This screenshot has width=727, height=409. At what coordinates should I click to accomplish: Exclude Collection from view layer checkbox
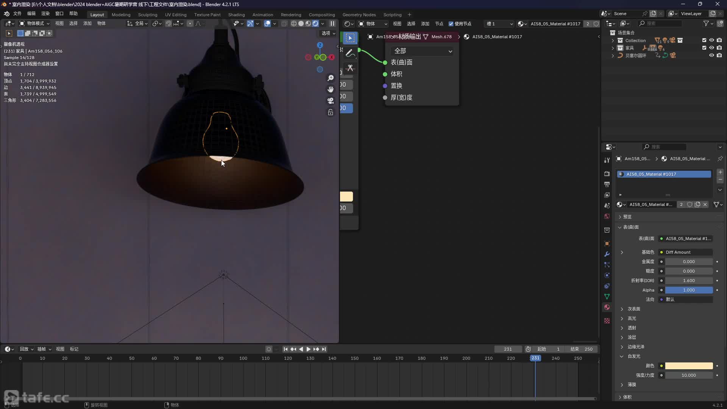pos(704,40)
